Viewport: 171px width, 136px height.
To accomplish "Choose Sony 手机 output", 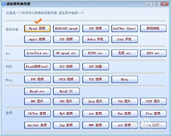I will pyautogui.click(x=124, y=39).
